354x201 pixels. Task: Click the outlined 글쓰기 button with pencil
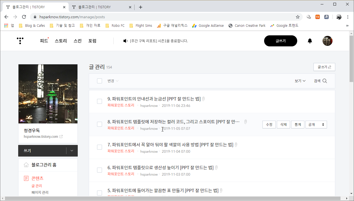(x=324, y=67)
